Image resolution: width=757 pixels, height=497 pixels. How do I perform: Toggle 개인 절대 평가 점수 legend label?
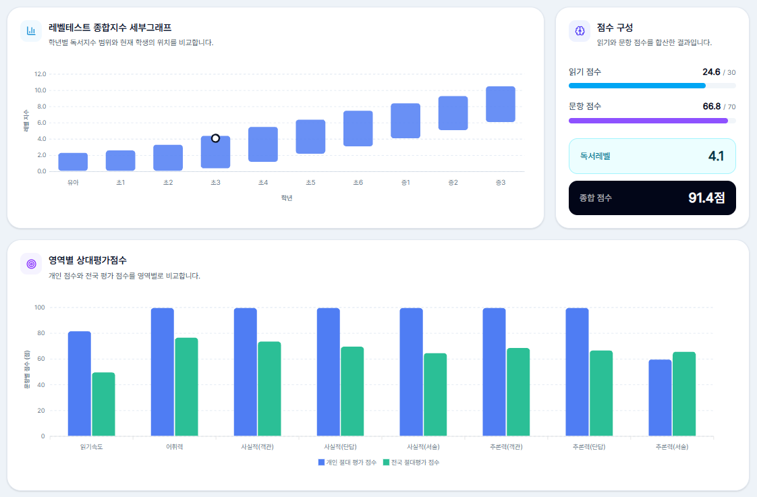coord(351,462)
